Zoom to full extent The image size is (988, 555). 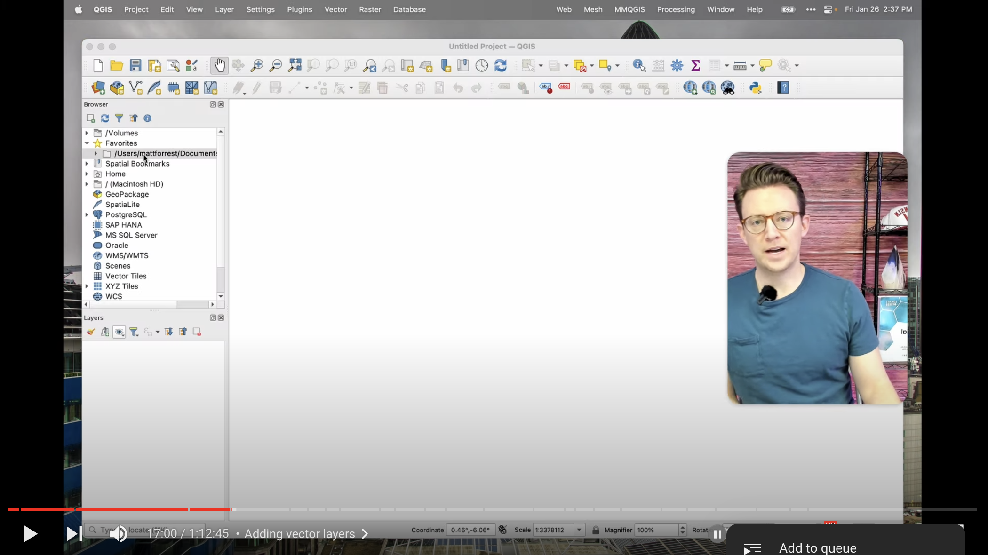point(295,65)
